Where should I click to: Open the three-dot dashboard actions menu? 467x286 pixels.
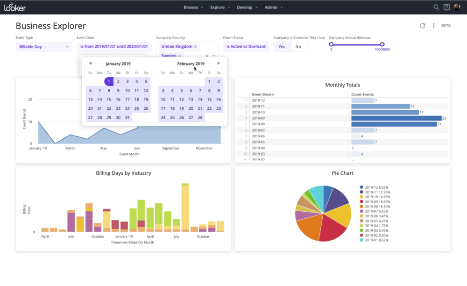point(434,26)
